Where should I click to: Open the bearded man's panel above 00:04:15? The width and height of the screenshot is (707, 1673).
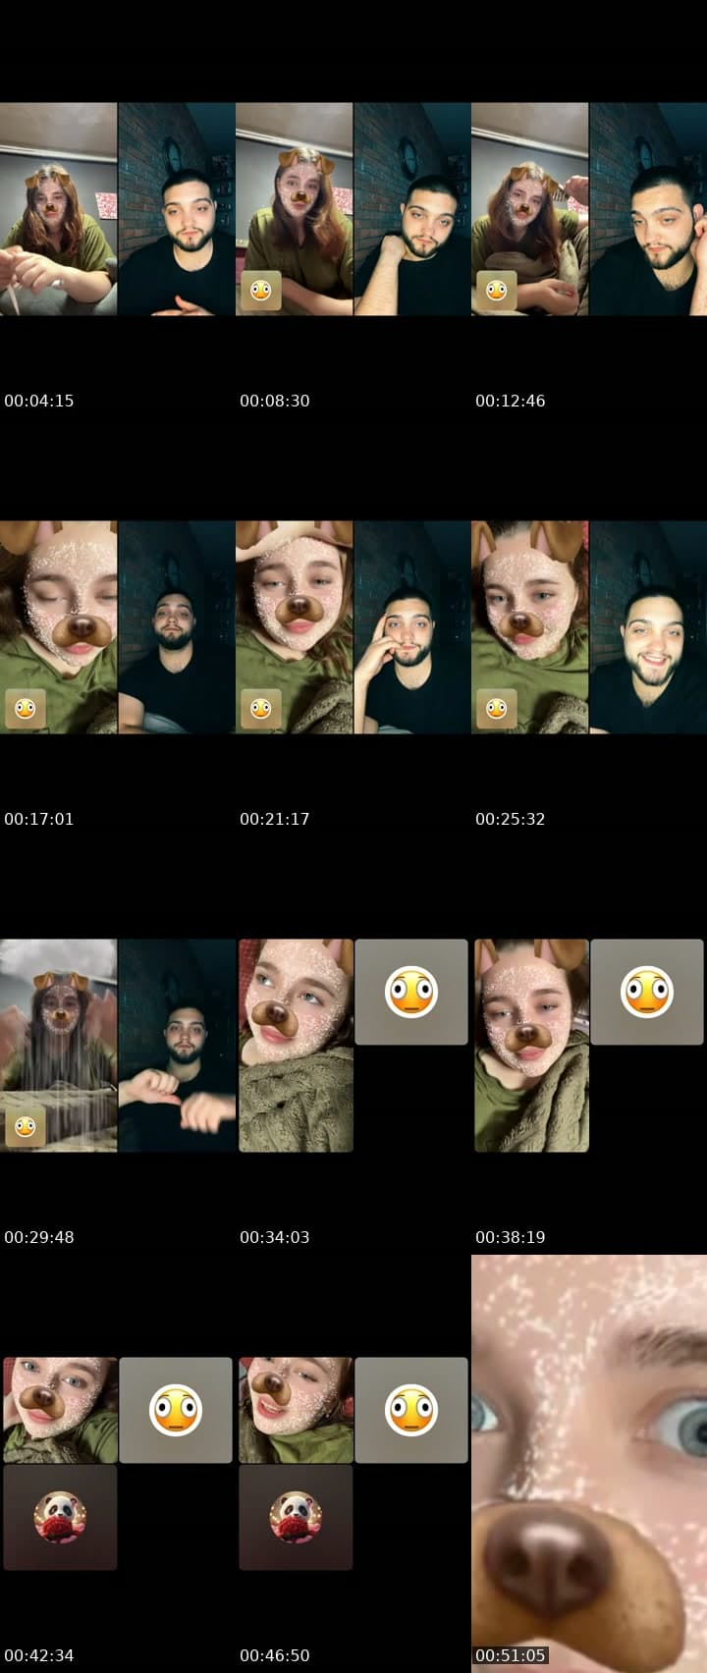(x=177, y=209)
